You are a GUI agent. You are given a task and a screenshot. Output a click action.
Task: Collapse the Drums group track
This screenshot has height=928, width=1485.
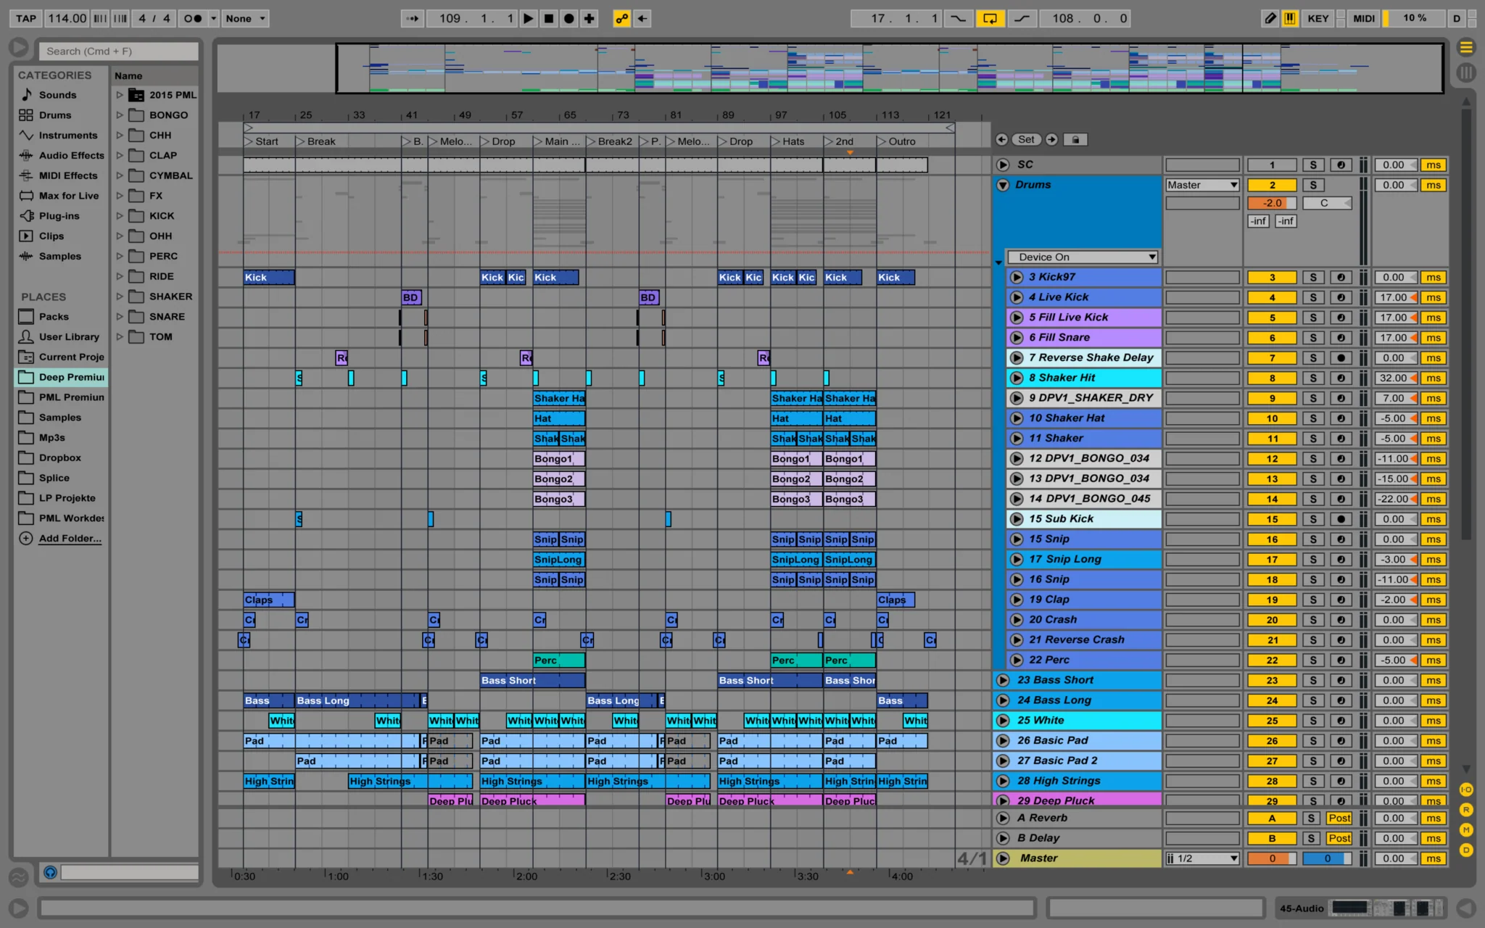tap(1003, 185)
